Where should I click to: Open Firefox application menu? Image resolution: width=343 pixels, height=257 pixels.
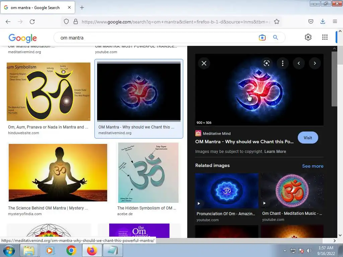pos(335,21)
